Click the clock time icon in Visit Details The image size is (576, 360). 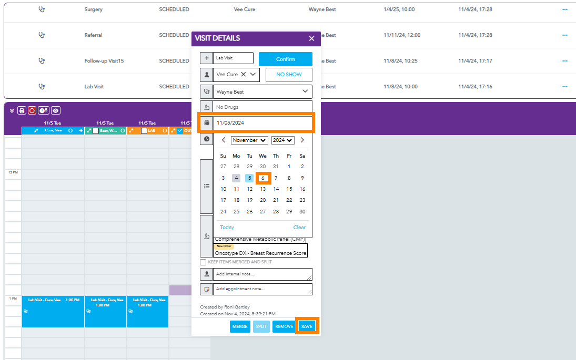pyautogui.click(x=207, y=139)
